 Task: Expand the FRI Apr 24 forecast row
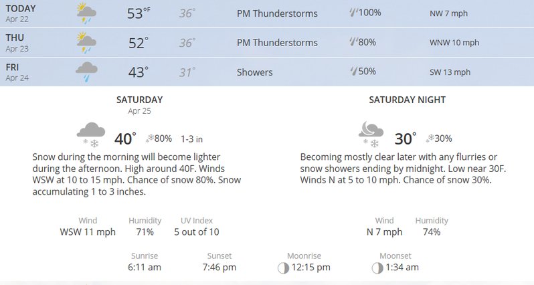tap(267, 72)
